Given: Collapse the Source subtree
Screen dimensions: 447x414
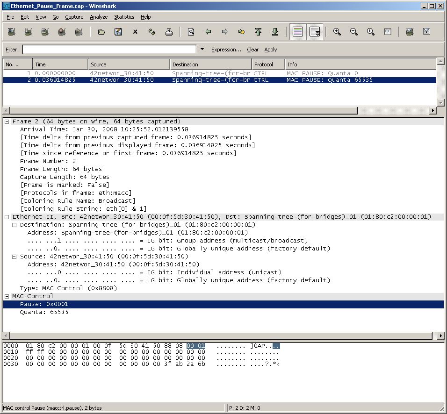Looking at the screenshot, I should tap(14, 257).
